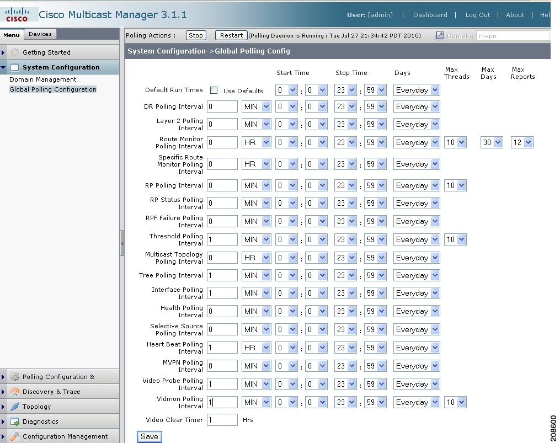560x443 pixels.
Task: Expand the Polling Configuration section arrow
Action: point(3,377)
